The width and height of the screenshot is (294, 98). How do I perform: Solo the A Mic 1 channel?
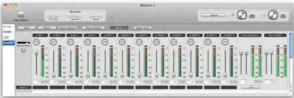click(x=43, y=81)
